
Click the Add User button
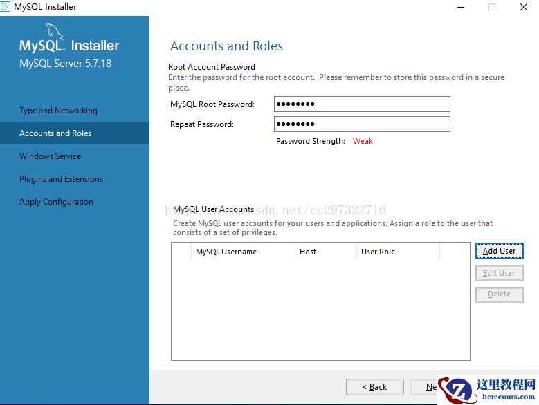(x=500, y=251)
